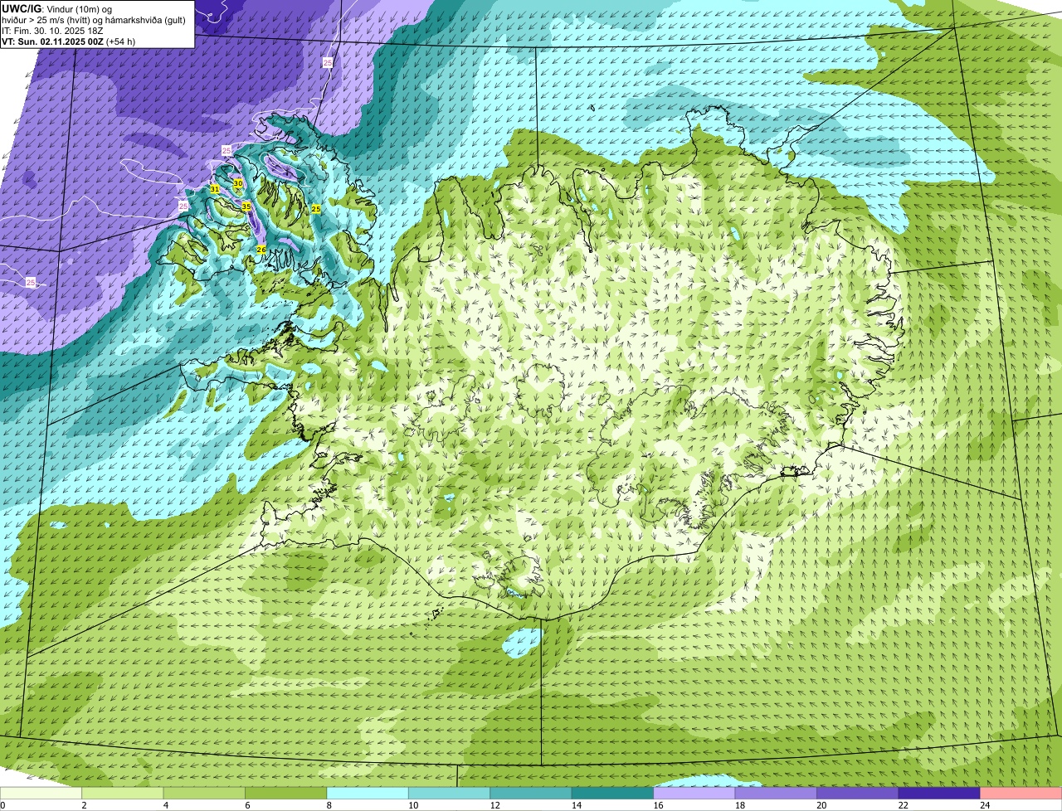1062x811 pixels.
Task: Select the 8–10 m/s light cyan swatch
Action: pyautogui.click(x=368, y=793)
